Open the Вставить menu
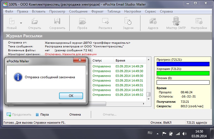 [x=39, y=11]
